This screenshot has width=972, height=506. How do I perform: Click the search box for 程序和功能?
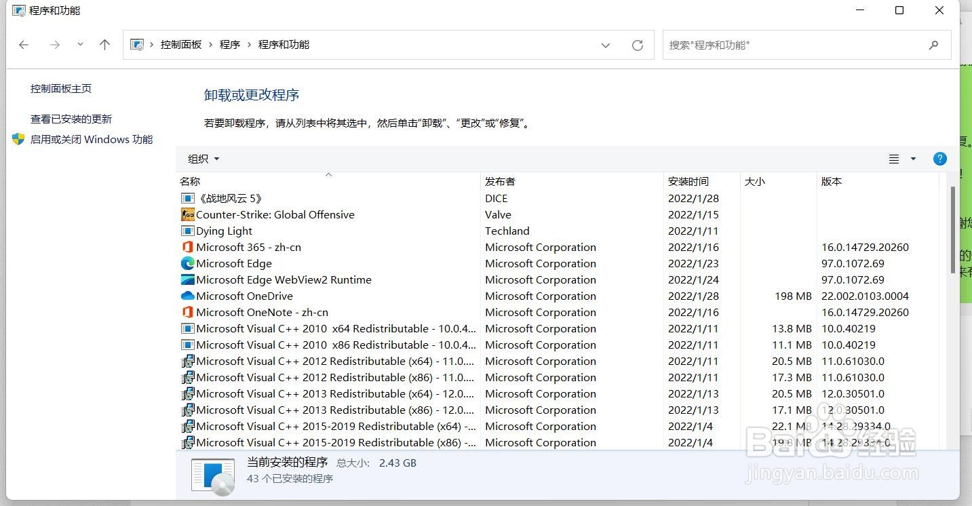click(x=806, y=45)
